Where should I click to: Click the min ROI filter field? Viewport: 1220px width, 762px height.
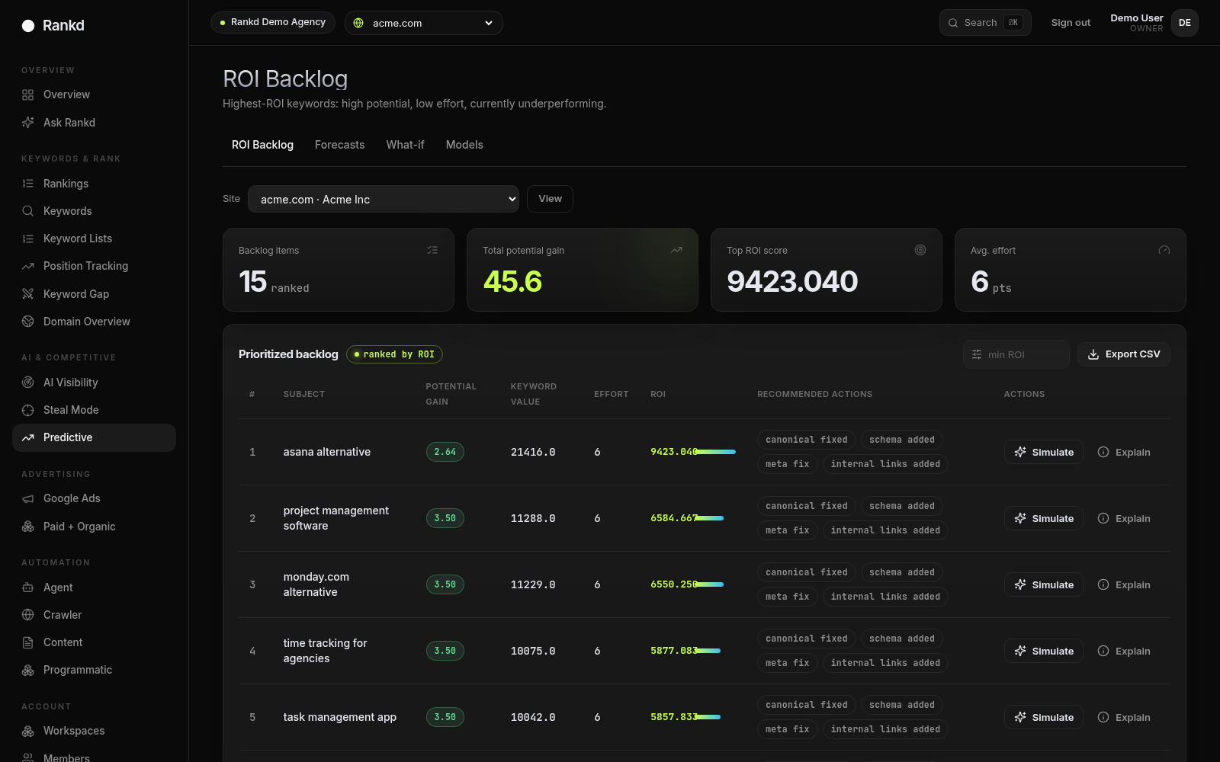(1016, 354)
